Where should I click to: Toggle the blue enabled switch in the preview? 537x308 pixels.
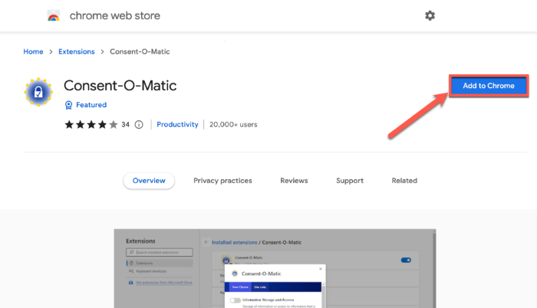pyautogui.click(x=406, y=260)
